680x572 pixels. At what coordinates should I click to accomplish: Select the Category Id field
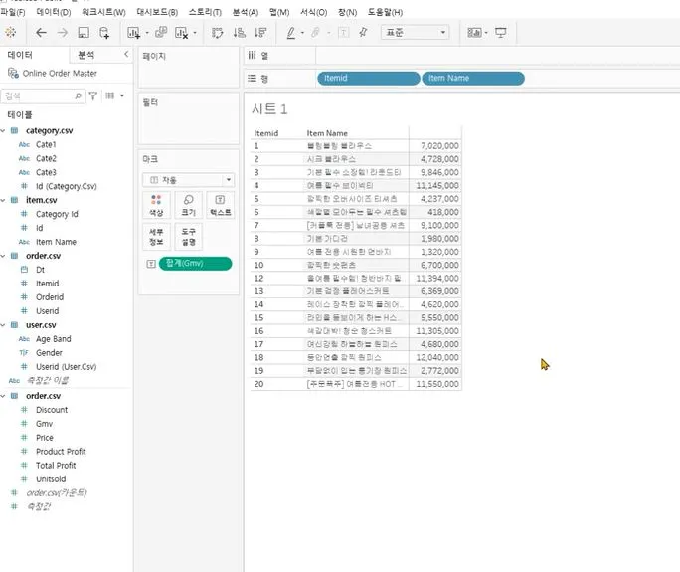click(x=57, y=214)
